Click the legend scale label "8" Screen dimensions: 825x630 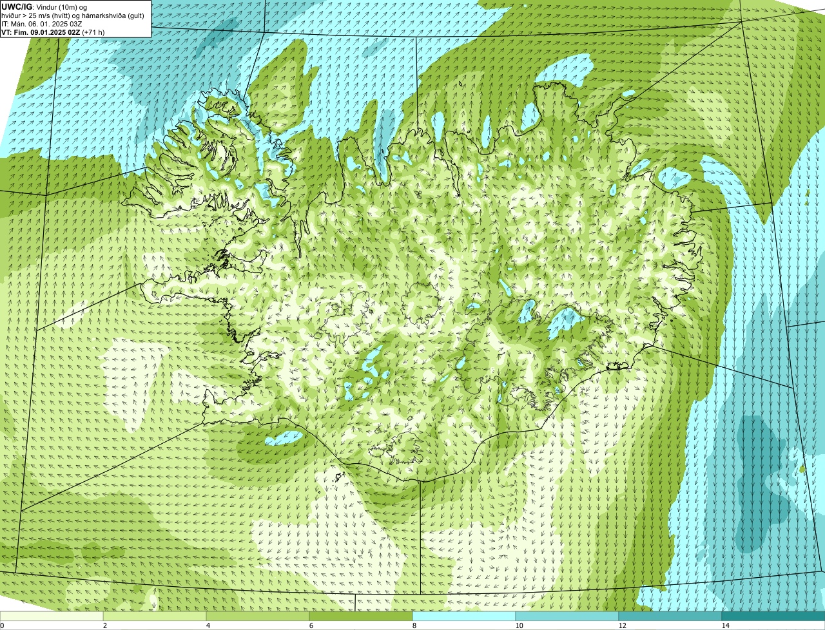coord(414,625)
